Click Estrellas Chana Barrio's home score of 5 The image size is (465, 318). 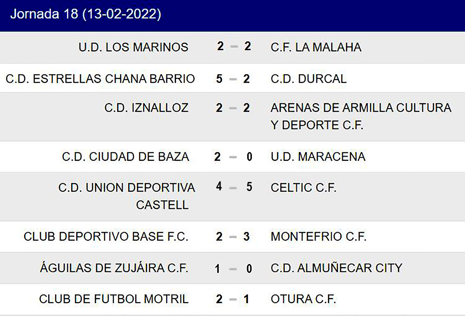[x=219, y=79]
